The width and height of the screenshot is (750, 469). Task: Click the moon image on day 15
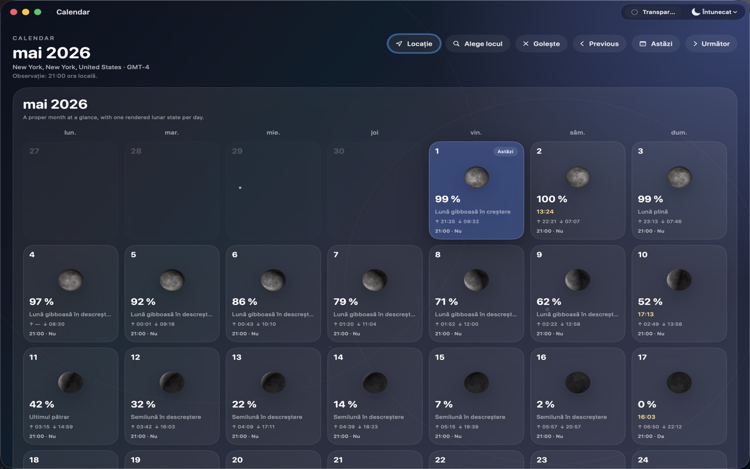pyautogui.click(x=476, y=382)
